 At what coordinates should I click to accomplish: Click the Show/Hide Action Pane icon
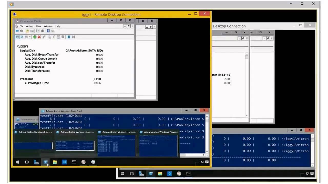pos(53,31)
